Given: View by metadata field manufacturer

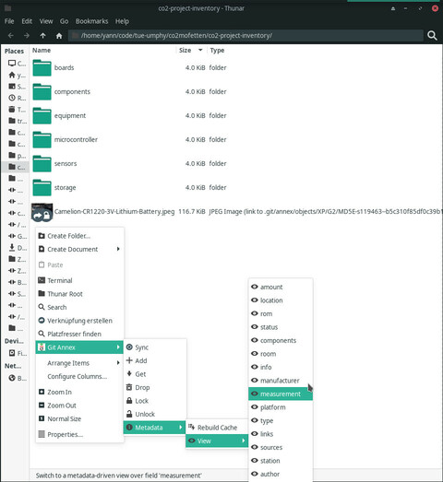Looking at the screenshot, I should 281,381.
